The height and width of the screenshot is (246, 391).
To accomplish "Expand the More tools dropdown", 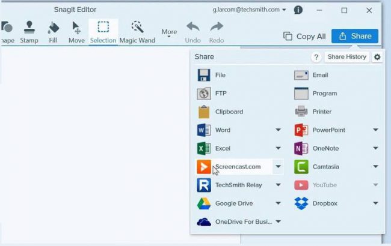I will [169, 34].
